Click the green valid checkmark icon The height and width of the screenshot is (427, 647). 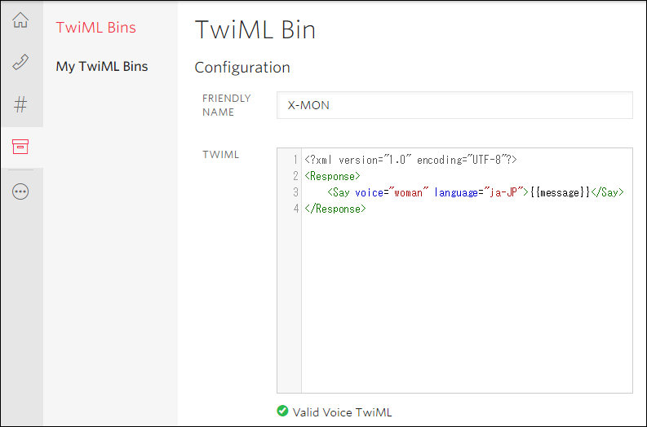(x=282, y=412)
